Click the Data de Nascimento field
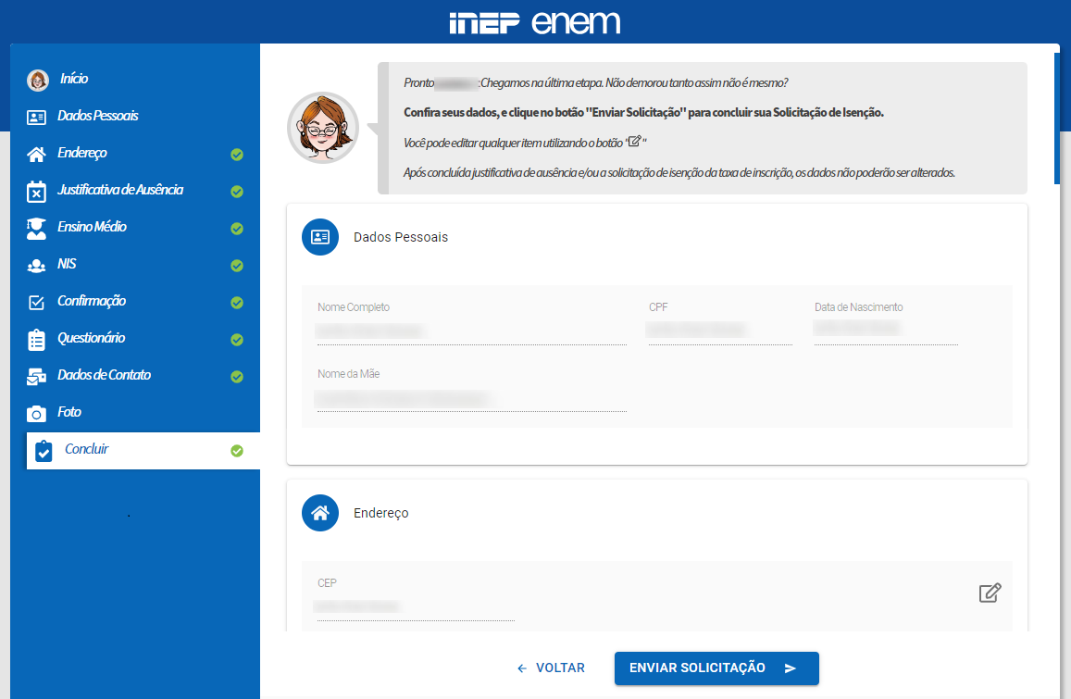This screenshot has width=1071, height=699. [886, 331]
